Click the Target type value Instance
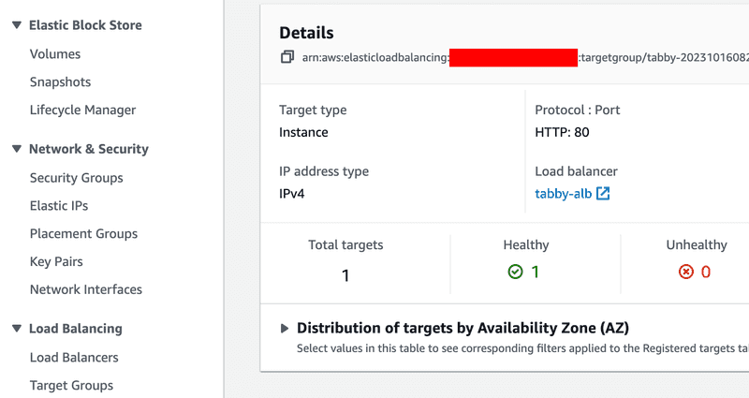 [x=303, y=132]
